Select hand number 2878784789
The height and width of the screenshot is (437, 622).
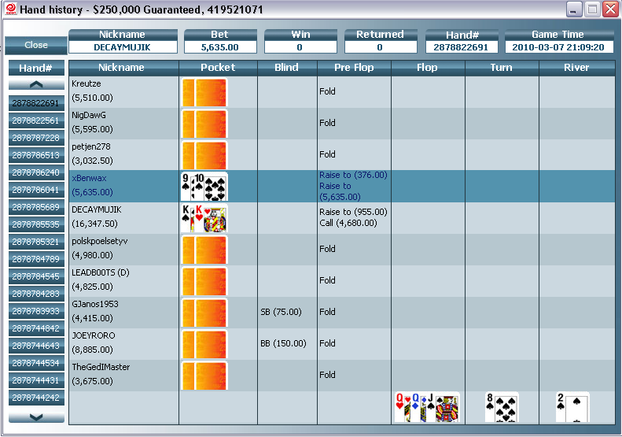[x=36, y=259]
